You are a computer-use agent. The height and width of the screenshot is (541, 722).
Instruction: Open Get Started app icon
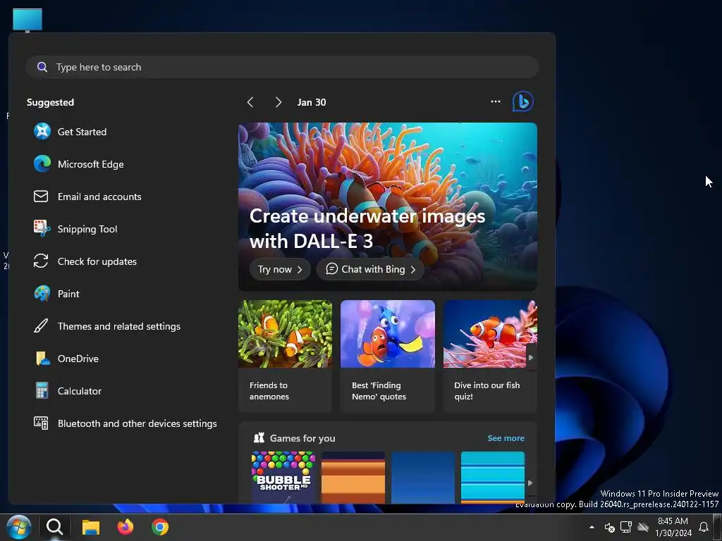(42, 132)
